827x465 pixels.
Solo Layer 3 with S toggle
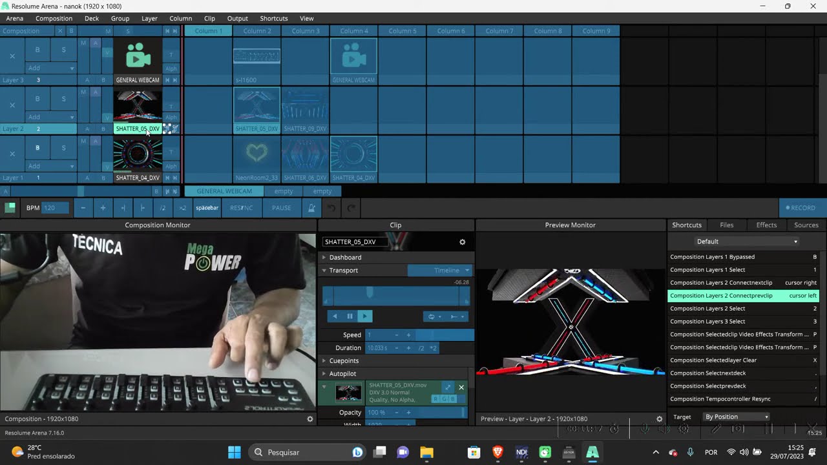click(x=63, y=50)
